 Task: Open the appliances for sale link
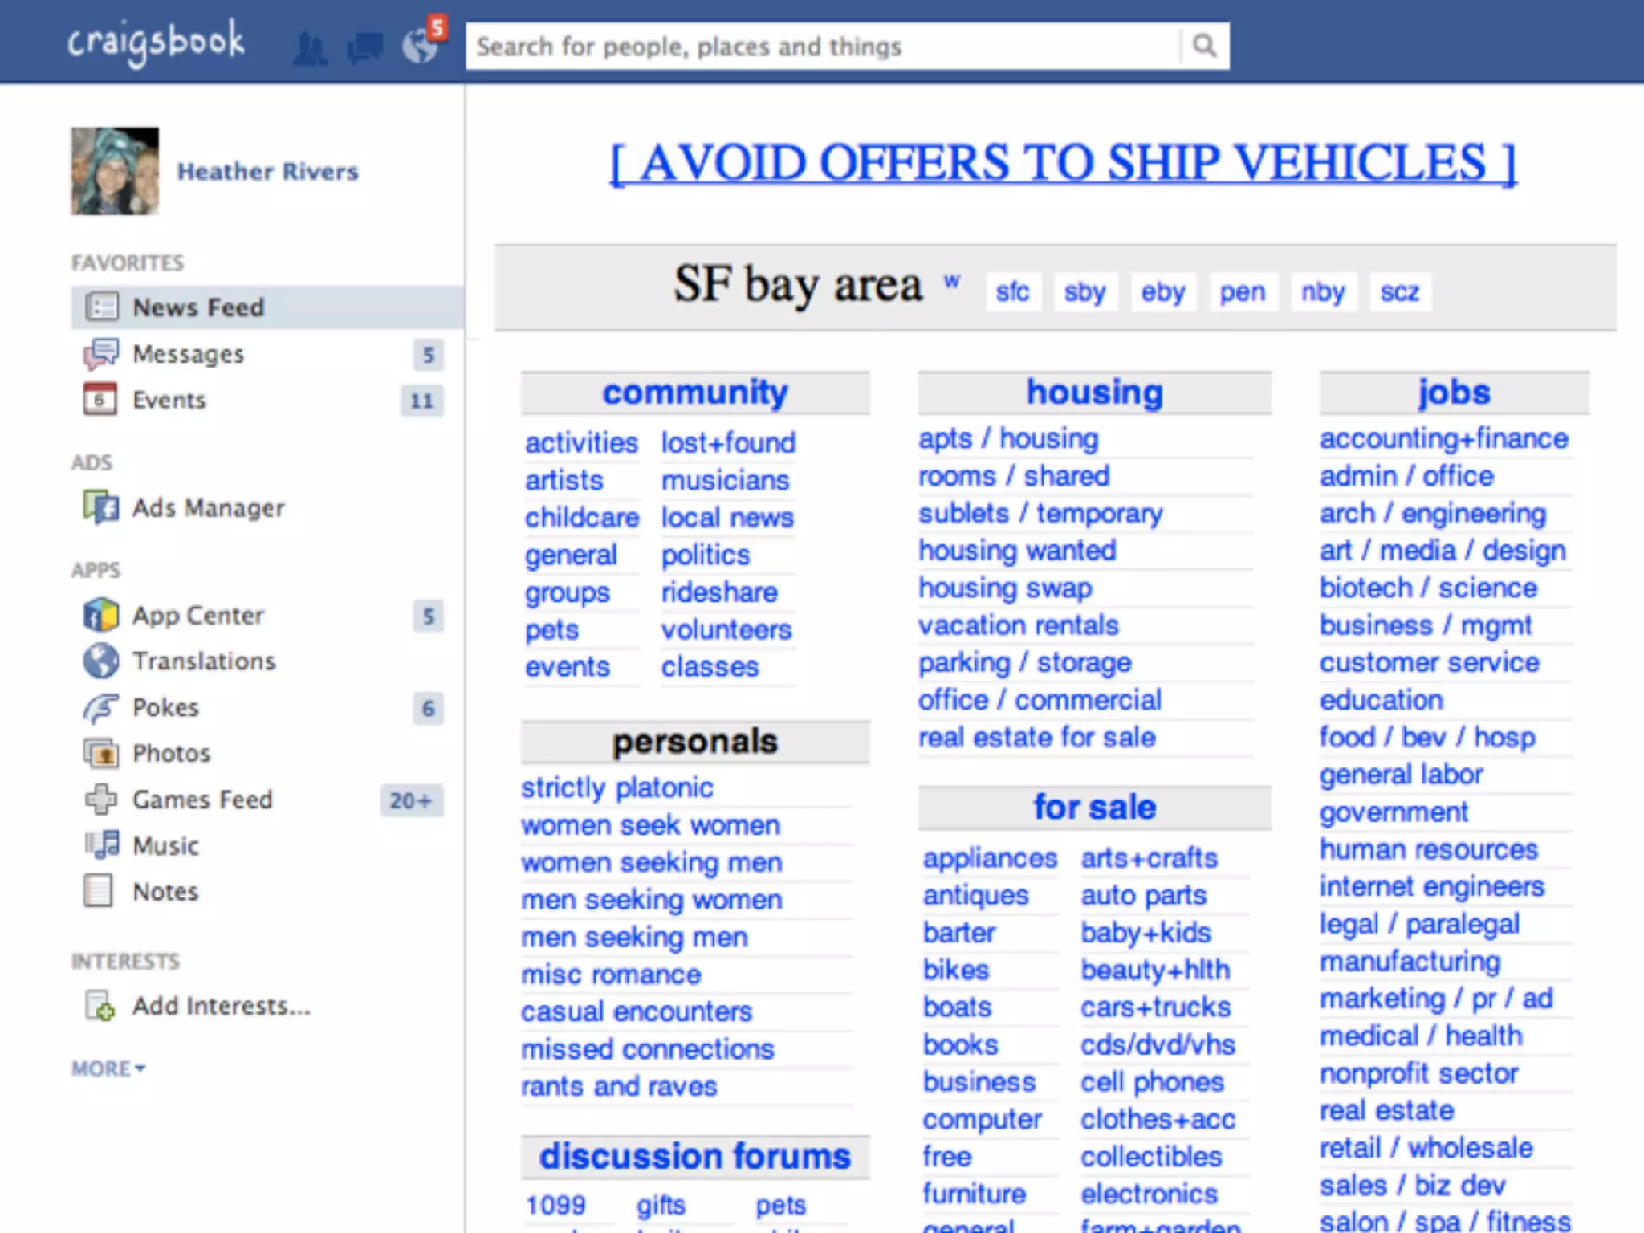pos(990,858)
